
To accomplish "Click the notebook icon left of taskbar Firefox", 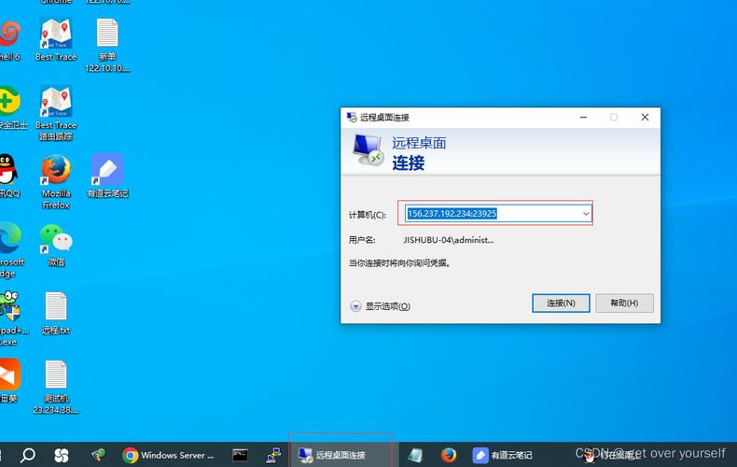I will (415, 455).
